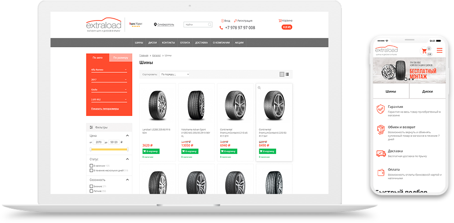Click the Фильтры sliders icon
The image size is (454, 223).
point(91,127)
